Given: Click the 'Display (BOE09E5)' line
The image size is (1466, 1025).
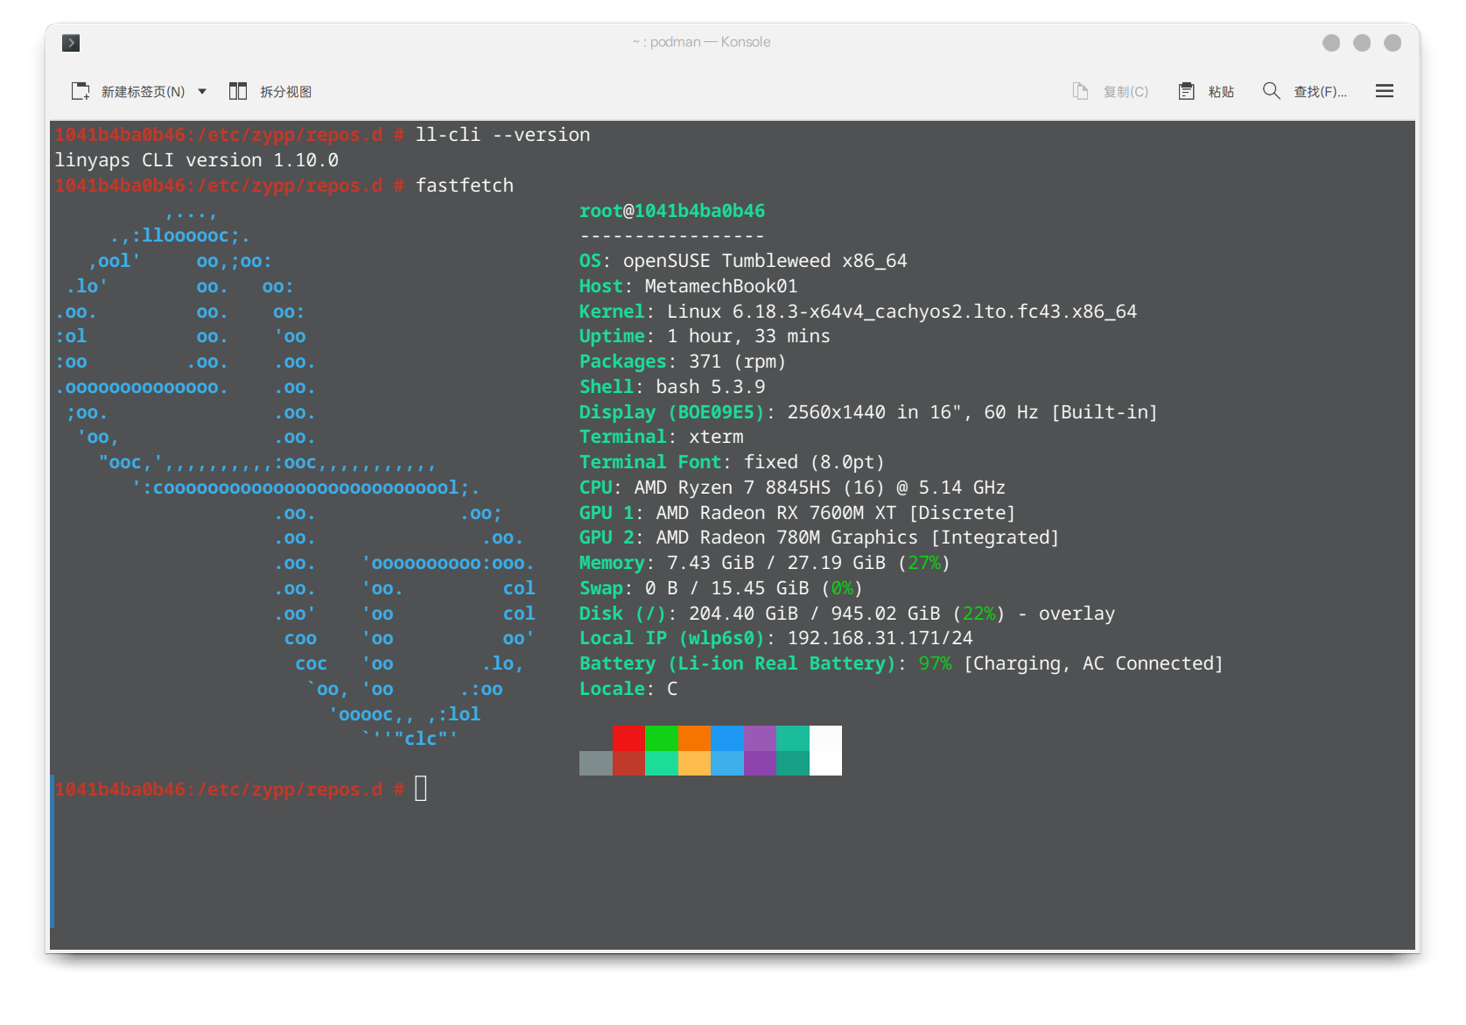Looking at the screenshot, I should point(868,412).
